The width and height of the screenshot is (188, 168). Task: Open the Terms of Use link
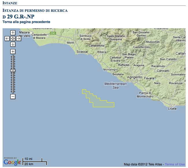point(175,165)
